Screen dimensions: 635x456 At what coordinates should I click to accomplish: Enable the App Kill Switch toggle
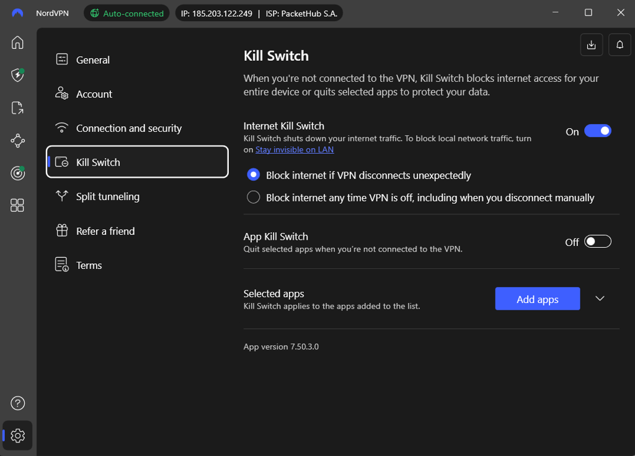tap(597, 242)
